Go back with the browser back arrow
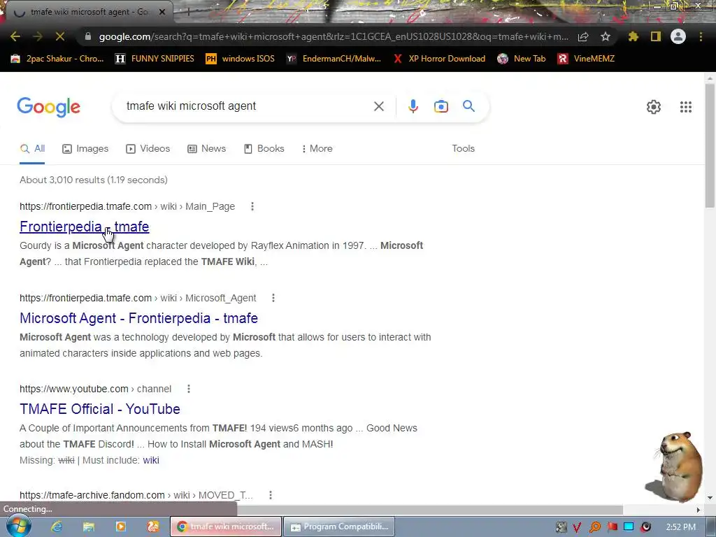The width and height of the screenshot is (716, 537). (15, 36)
